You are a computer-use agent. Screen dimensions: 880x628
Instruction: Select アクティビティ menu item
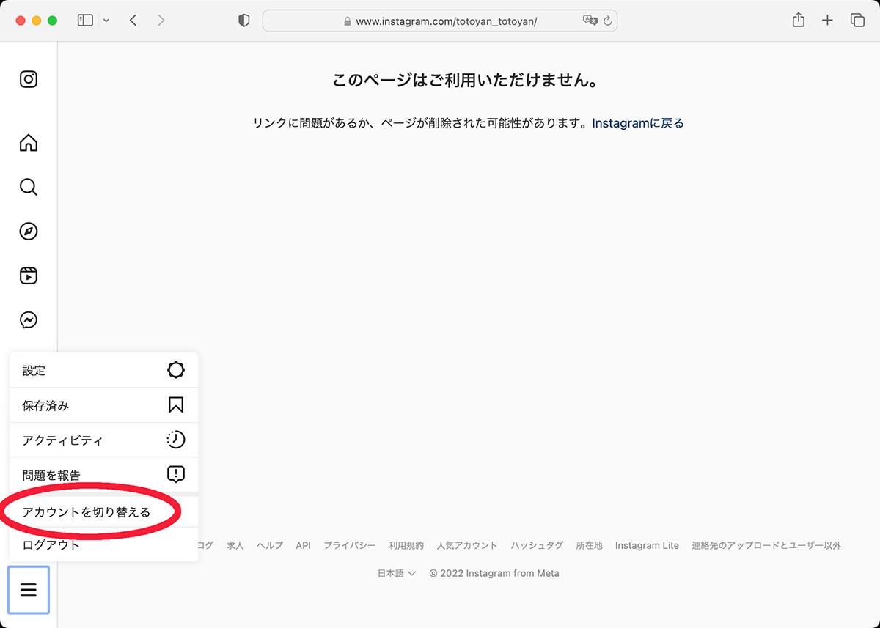click(x=103, y=440)
